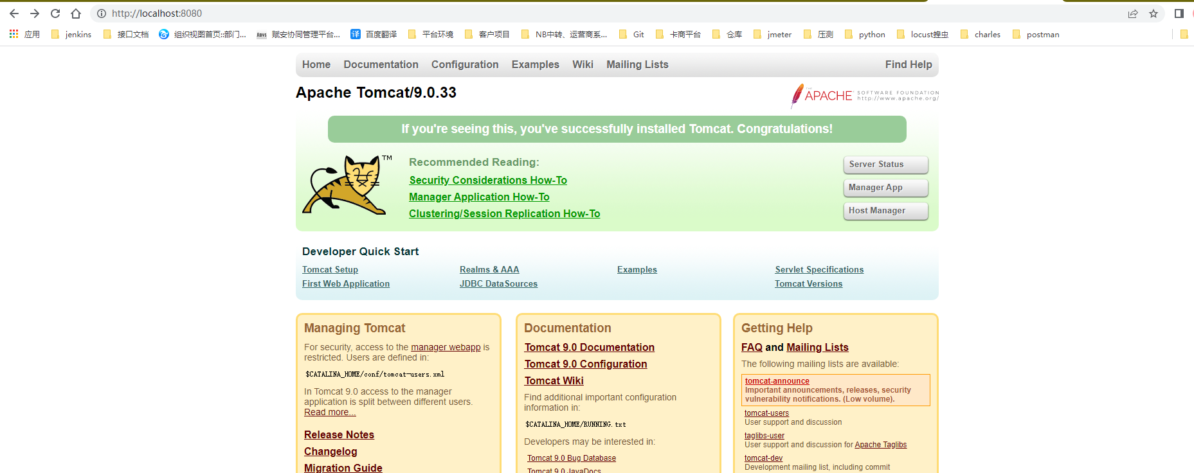The height and width of the screenshot is (473, 1194).
Task: Share this page icon in address bar
Action: coord(1133,13)
